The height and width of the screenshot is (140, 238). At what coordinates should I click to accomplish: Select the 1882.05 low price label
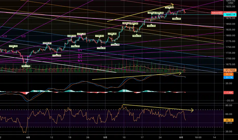(x=176, y=19)
